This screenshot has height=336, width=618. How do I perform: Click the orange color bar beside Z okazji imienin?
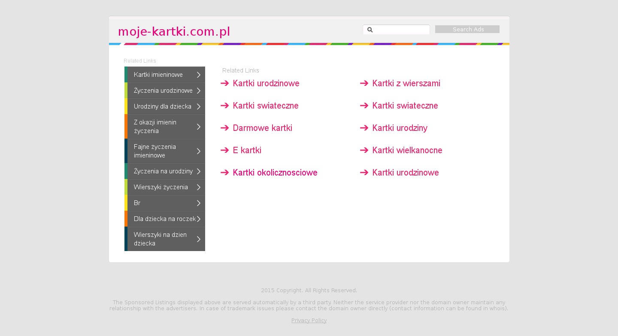click(x=126, y=127)
